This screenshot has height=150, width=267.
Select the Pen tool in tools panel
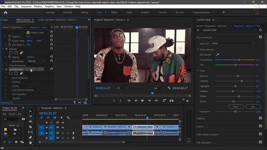point(30,137)
